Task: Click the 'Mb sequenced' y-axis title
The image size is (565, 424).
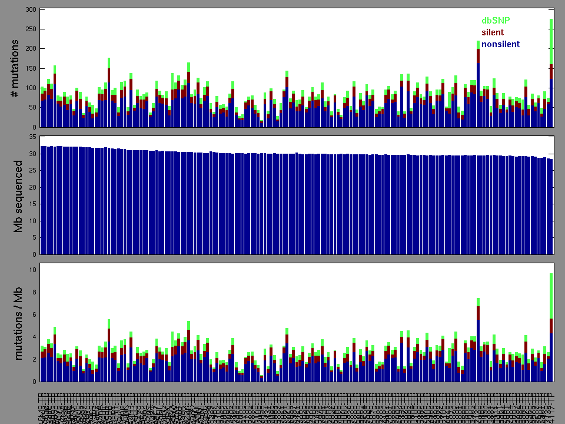Action: [18, 196]
